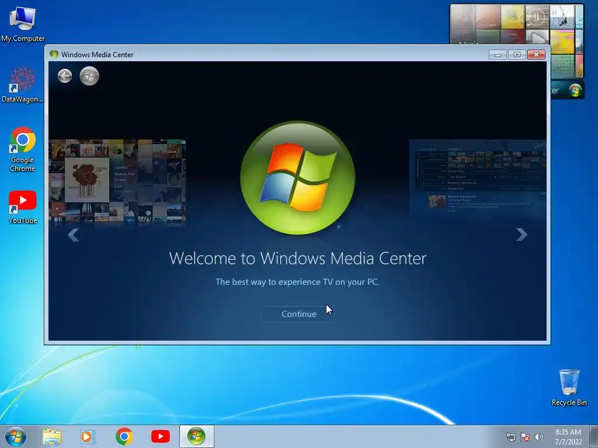Maximize the Windows Media Center window

tap(517, 54)
